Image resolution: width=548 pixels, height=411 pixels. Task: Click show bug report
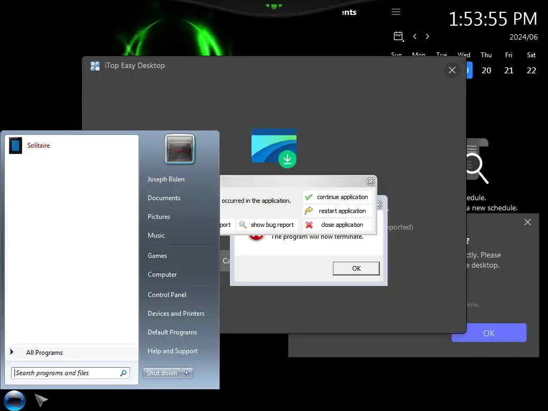click(268, 225)
